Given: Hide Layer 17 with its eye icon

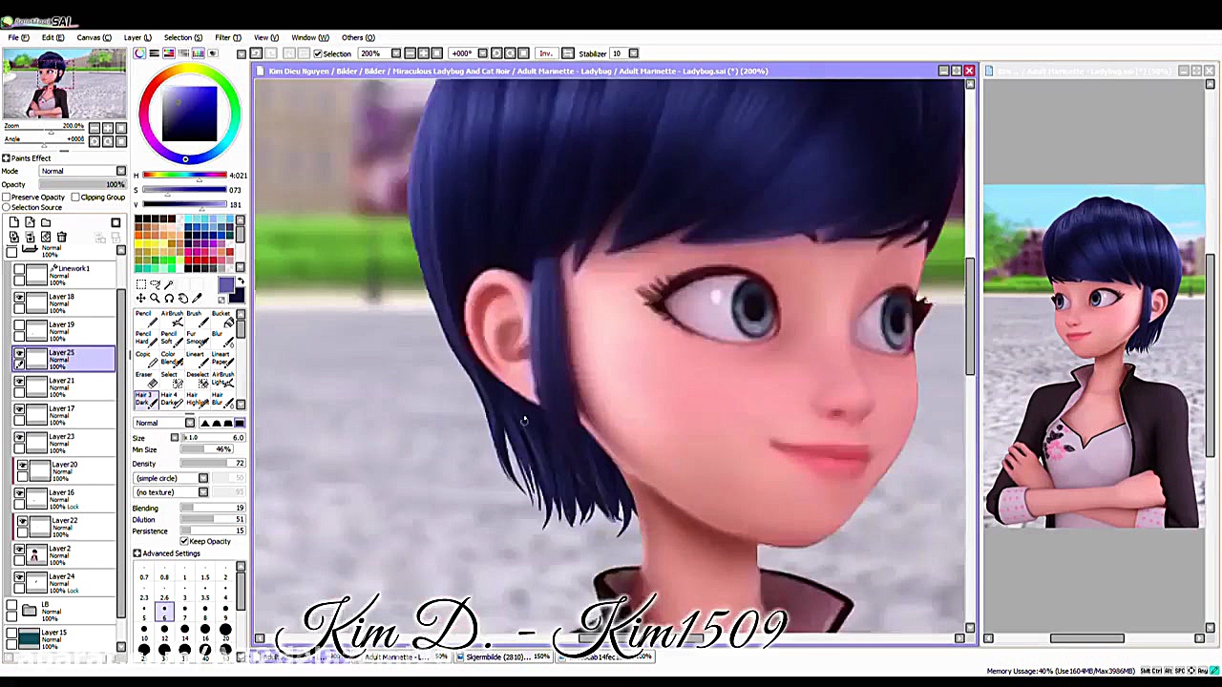Looking at the screenshot, I should pos(19,409).
